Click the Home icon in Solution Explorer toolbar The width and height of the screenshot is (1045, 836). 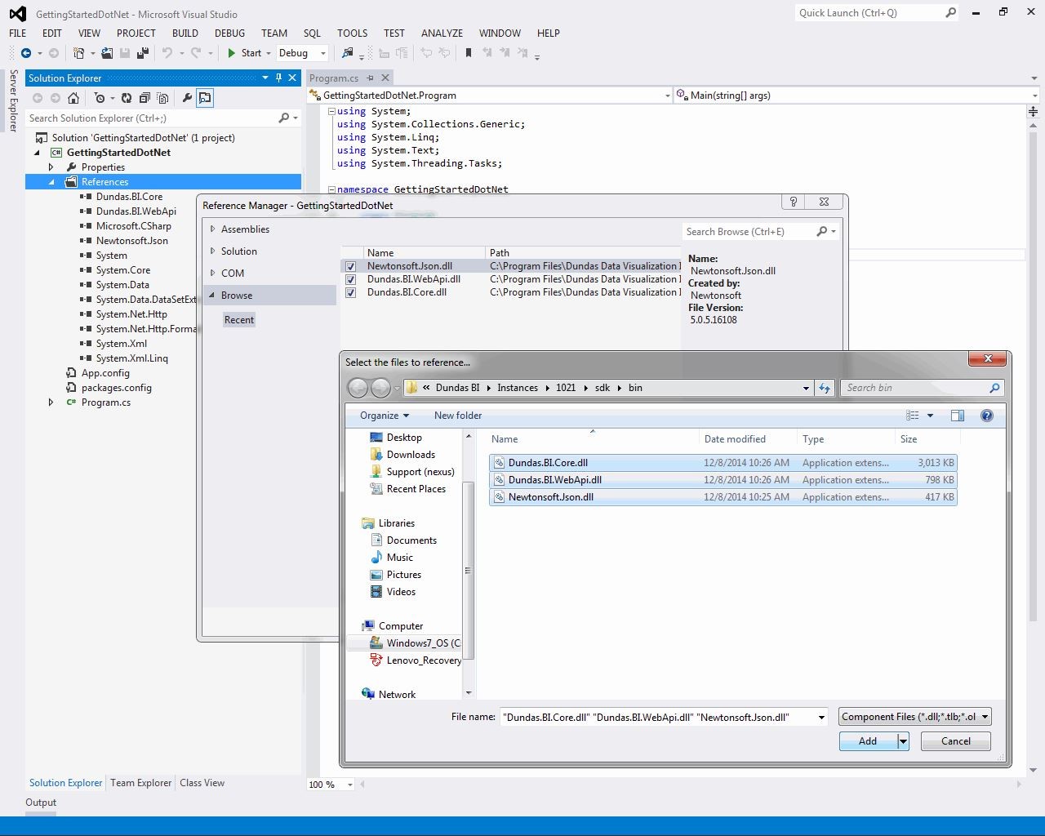pyautogui.click(x=73, y=98)
